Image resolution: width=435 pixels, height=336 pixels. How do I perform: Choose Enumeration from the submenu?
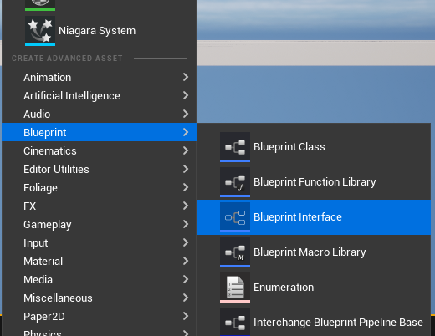click(x=314, y=288)
